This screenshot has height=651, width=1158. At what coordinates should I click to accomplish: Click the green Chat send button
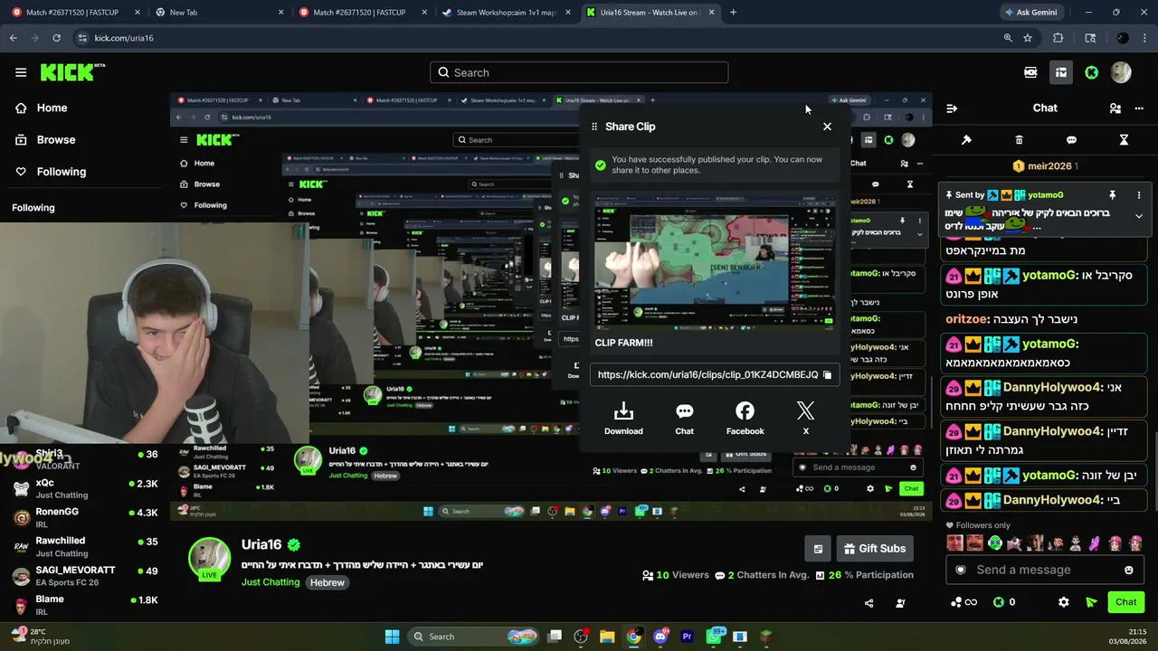1126,602
